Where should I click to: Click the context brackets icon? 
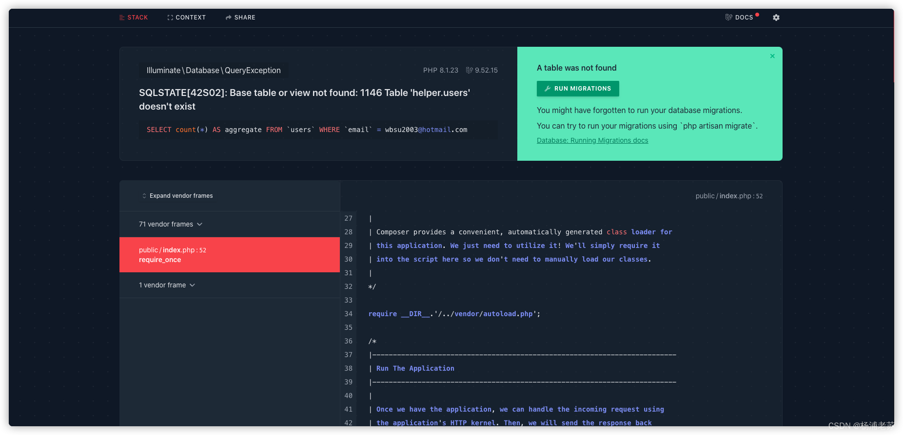[170, 18]
